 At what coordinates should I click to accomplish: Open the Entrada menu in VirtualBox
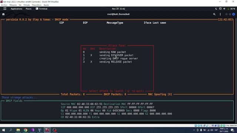27,5
